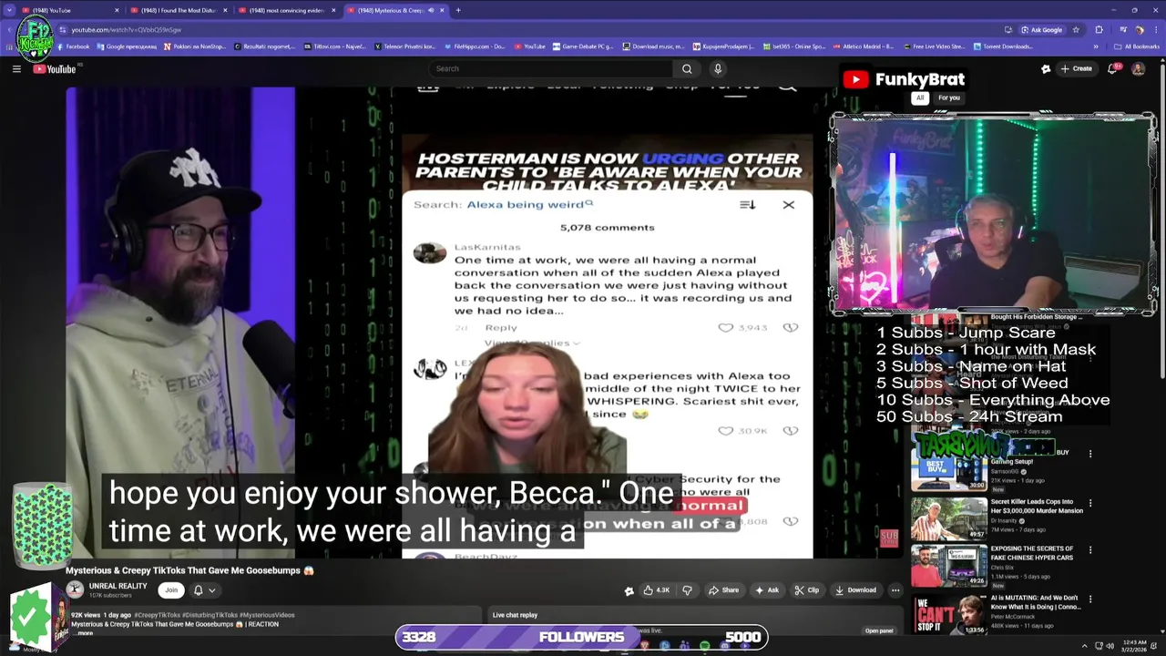The height and width of the screenshot is (656, 1166).
Task: Activate voice search microphone icon
Action: point(718,68)
